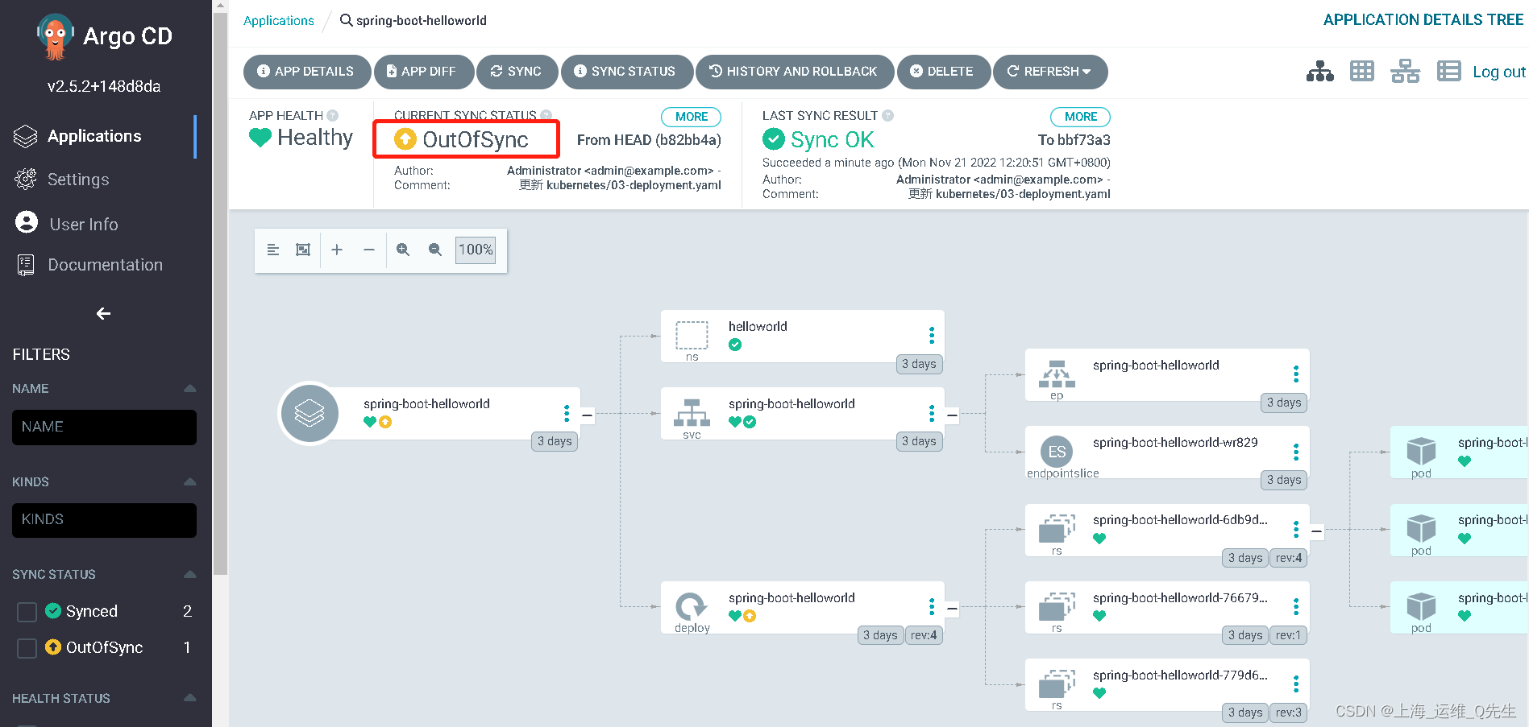
Task: Zoom in with the magnifier plus icon
Action: pyautogui.click(x=403, y=250)
